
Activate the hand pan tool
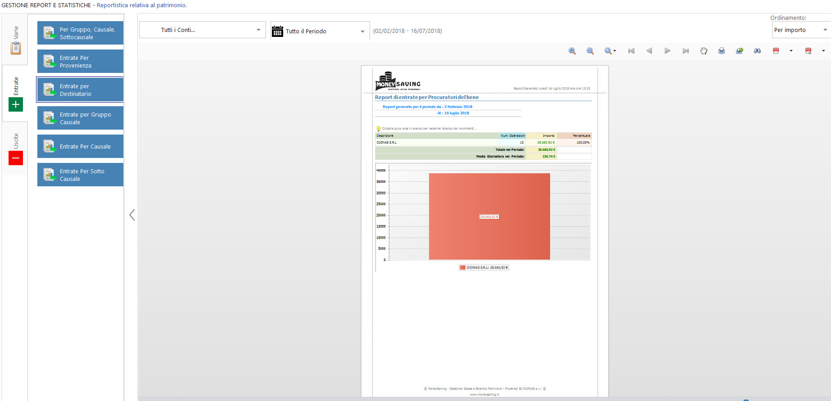[x=704, y=51]
